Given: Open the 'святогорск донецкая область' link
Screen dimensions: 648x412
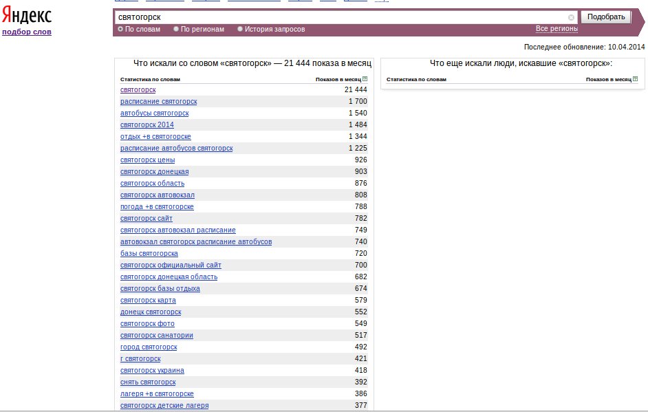Looking at the screenshot, I should tap(169, 277).
